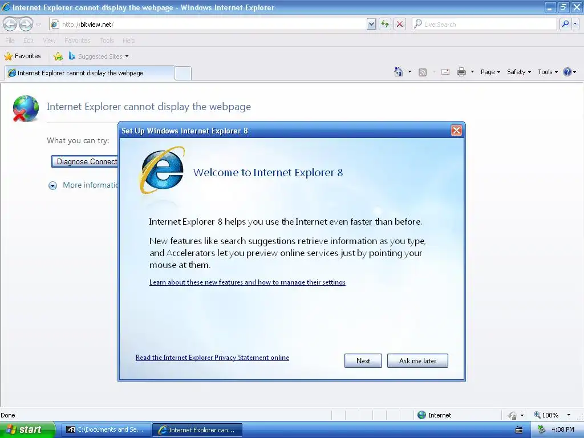The image size is (584, 438).
Task: Click the Internet Explorer taskbar button
Action: [x=197, y=430]
